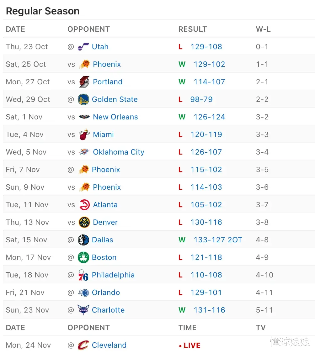Click the Boston Celtics logo
The width and height of the screenshot is (315, 353).
83,257
